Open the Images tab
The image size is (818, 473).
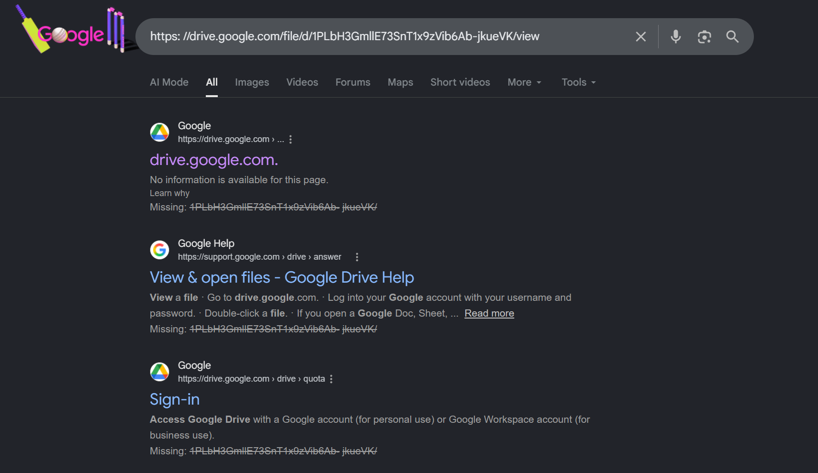(252, 82)
